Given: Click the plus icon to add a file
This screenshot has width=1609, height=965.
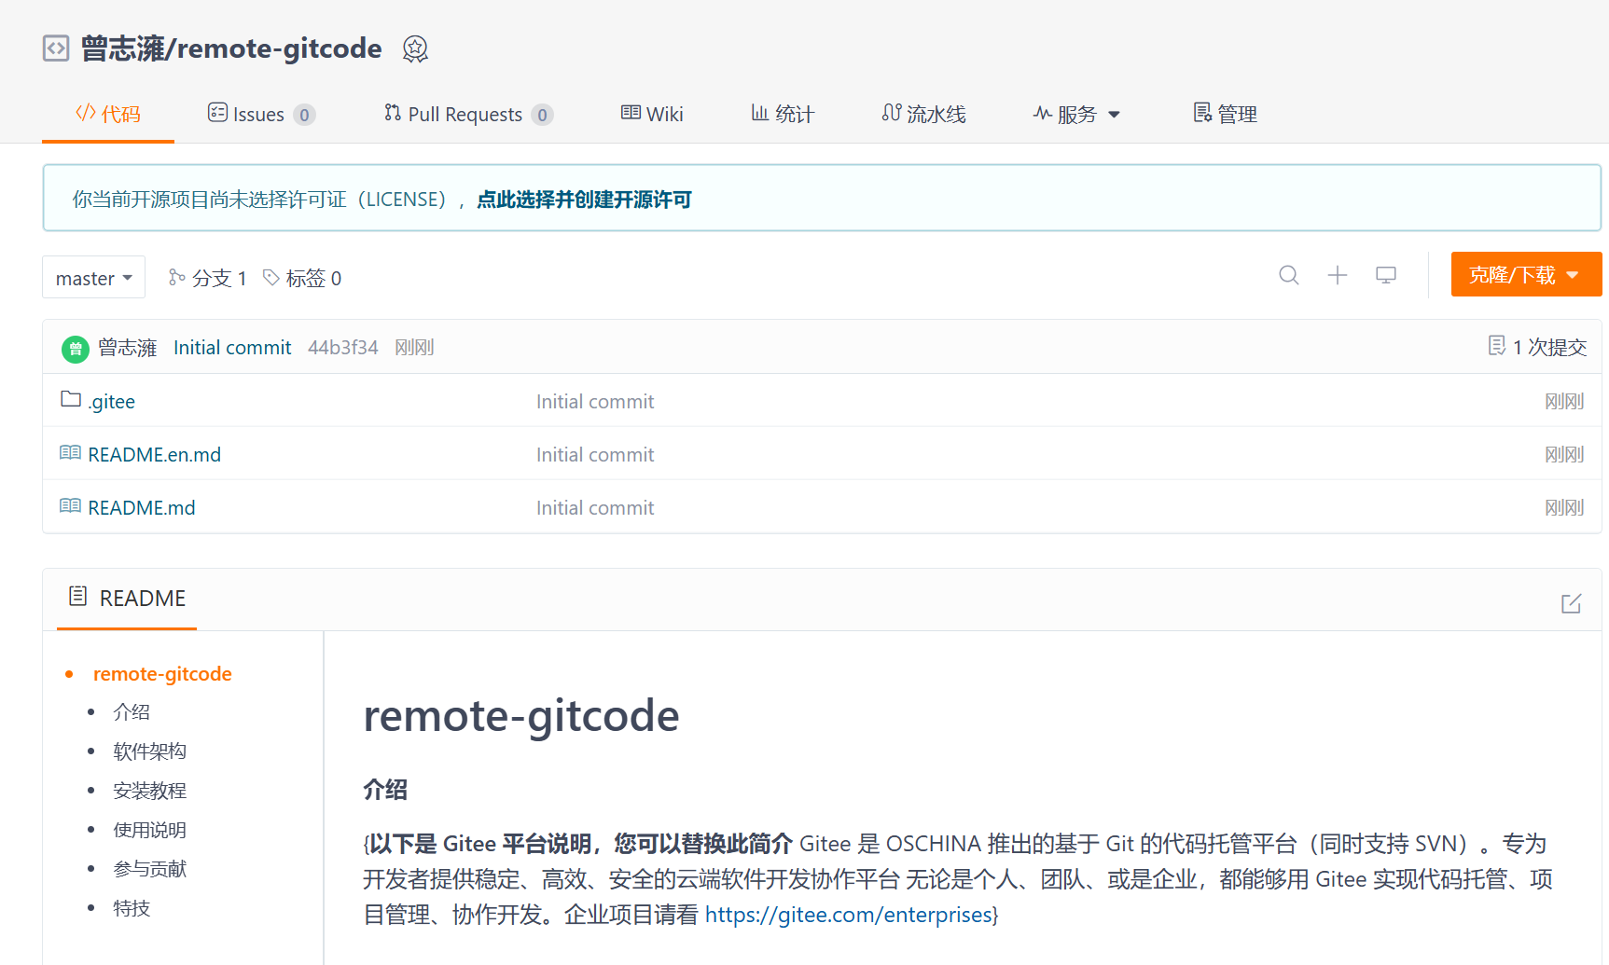Looking at the screenshot, I should [1338, 275].
